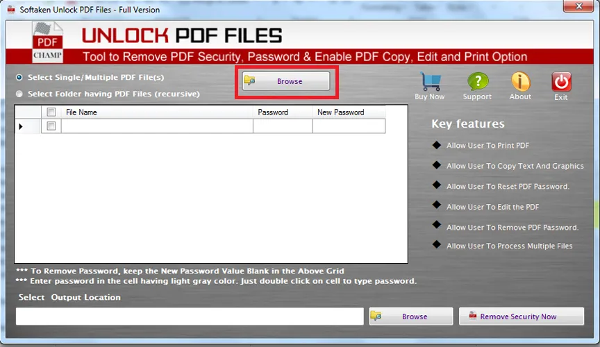Click 'Allow User To Print PDF' text
600x347 pixels.
(487, 145)
